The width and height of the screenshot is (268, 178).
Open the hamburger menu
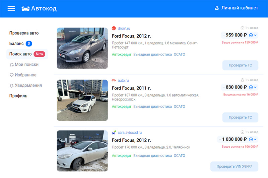pos(11,8)
